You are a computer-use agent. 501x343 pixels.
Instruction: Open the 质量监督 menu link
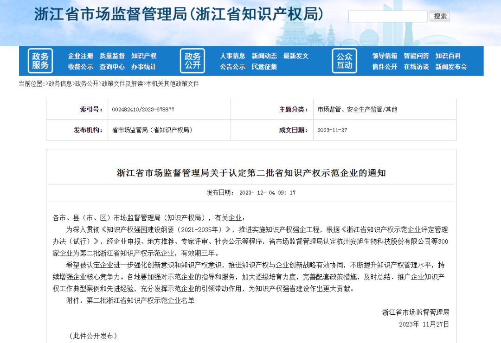(112, 56)
